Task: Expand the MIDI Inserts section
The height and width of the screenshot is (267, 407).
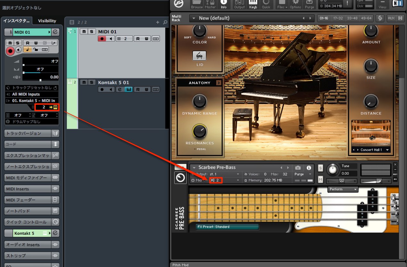Action: (x=32, y=189)
